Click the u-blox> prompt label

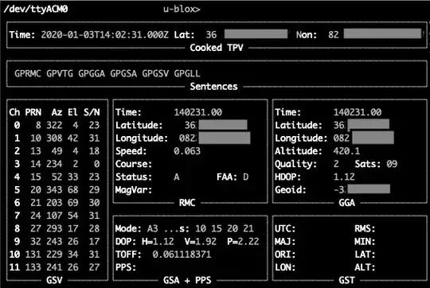[182, 9]
